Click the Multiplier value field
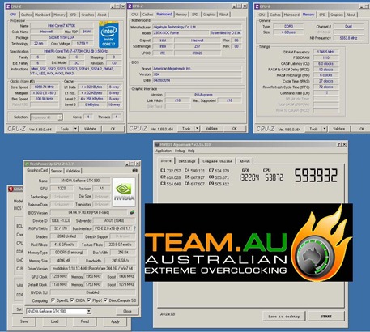 point(45,93)
